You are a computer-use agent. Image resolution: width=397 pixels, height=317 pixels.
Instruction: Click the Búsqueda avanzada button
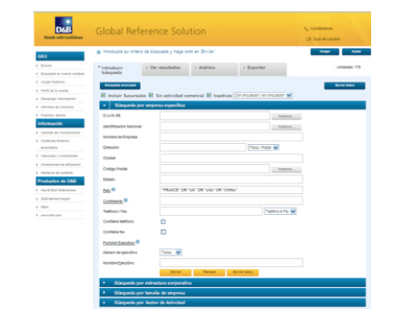pyautogui.click(x=120, y=85)
